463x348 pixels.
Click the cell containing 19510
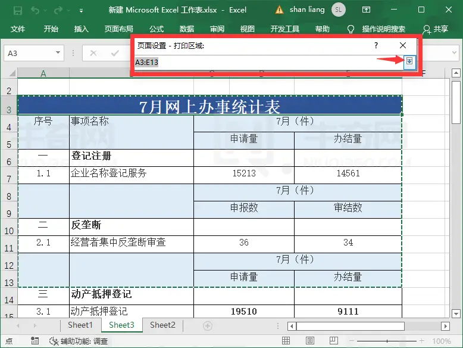tap(244, 311)
